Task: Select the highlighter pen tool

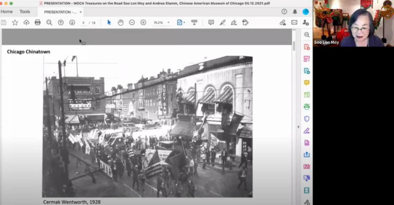Action: 223,22
